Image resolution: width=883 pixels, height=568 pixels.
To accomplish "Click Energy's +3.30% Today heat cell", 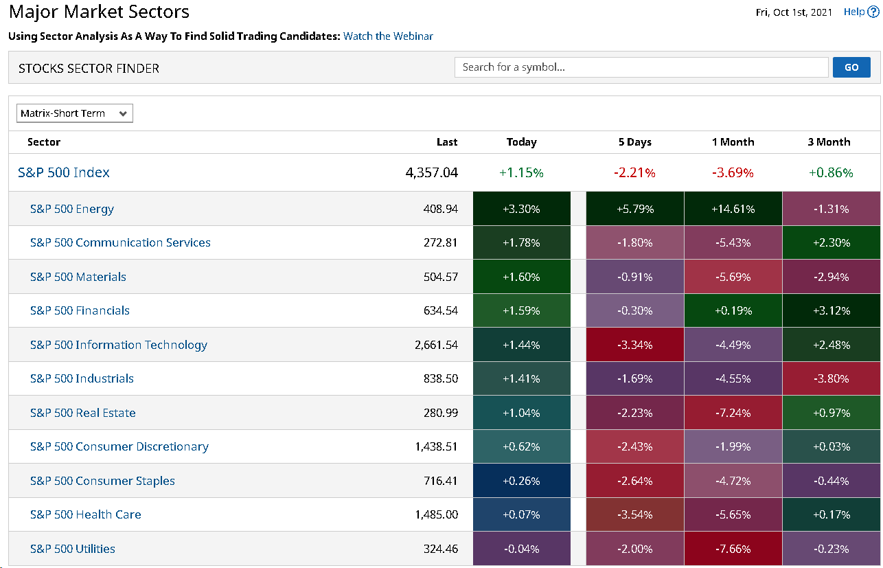I will (522, 209).
